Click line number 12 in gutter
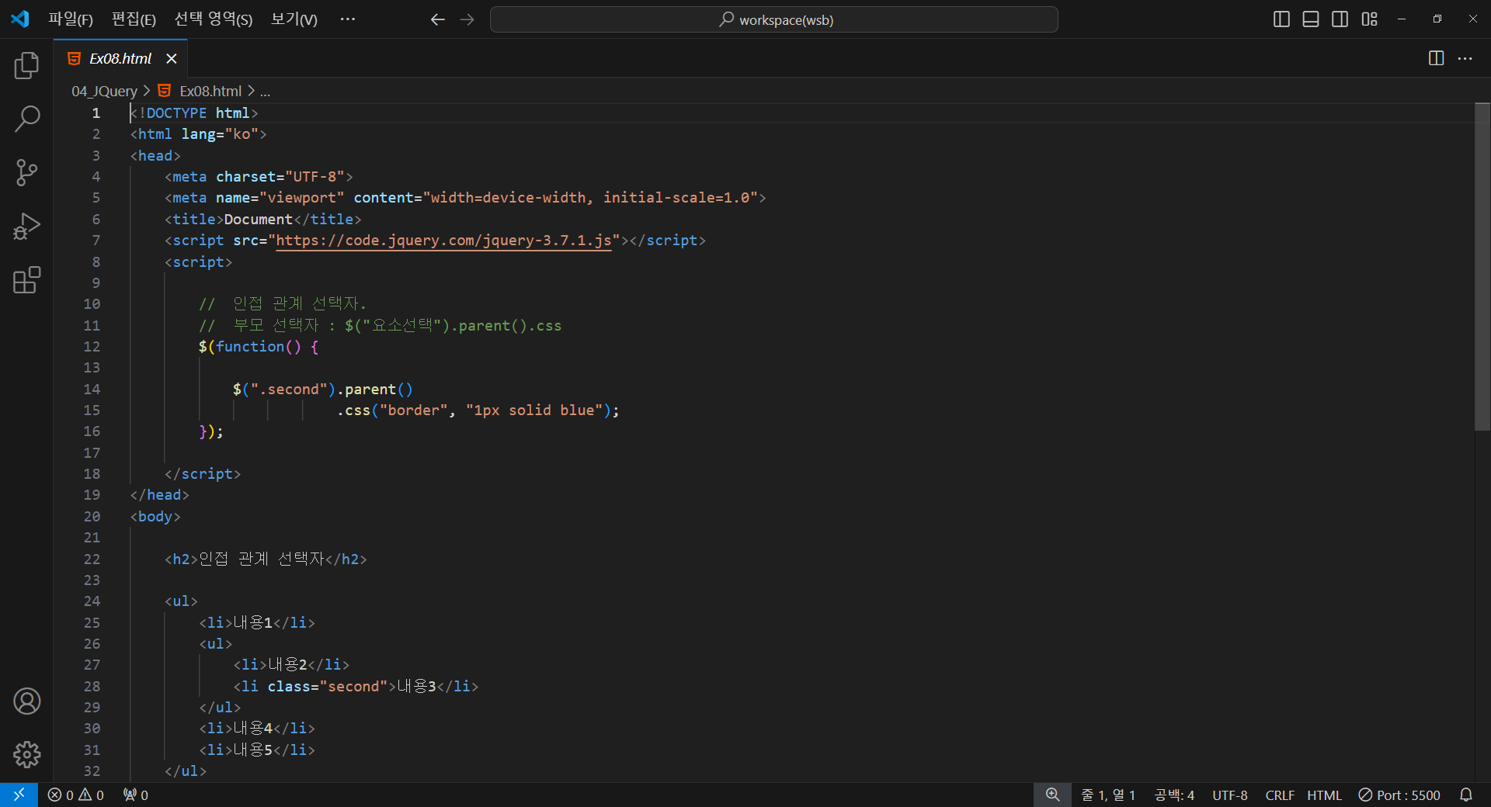Screen dimensions: 1491x807 (x=92, y=347)
